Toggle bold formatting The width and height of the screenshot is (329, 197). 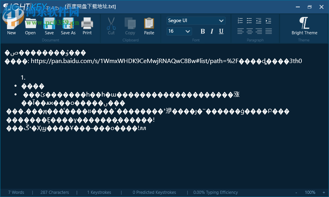pyautogui.click(x=203, y=32)
